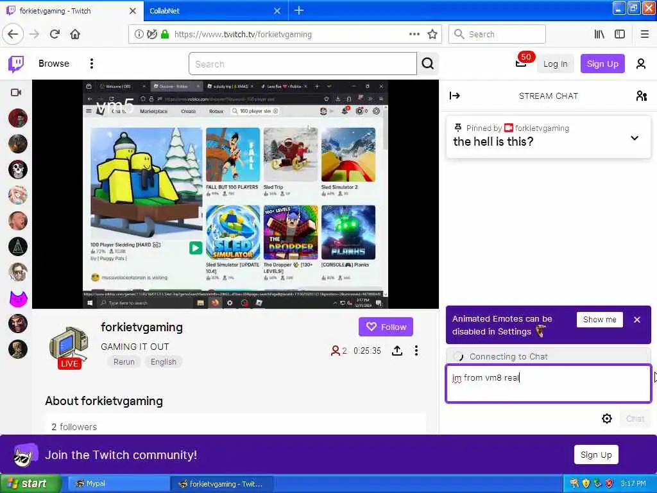Image resolution: width=657 pixels, height=493 pixels.
Task: Open the Twitch more options menu
Action: pyautogui.click(x=91, y=64)
